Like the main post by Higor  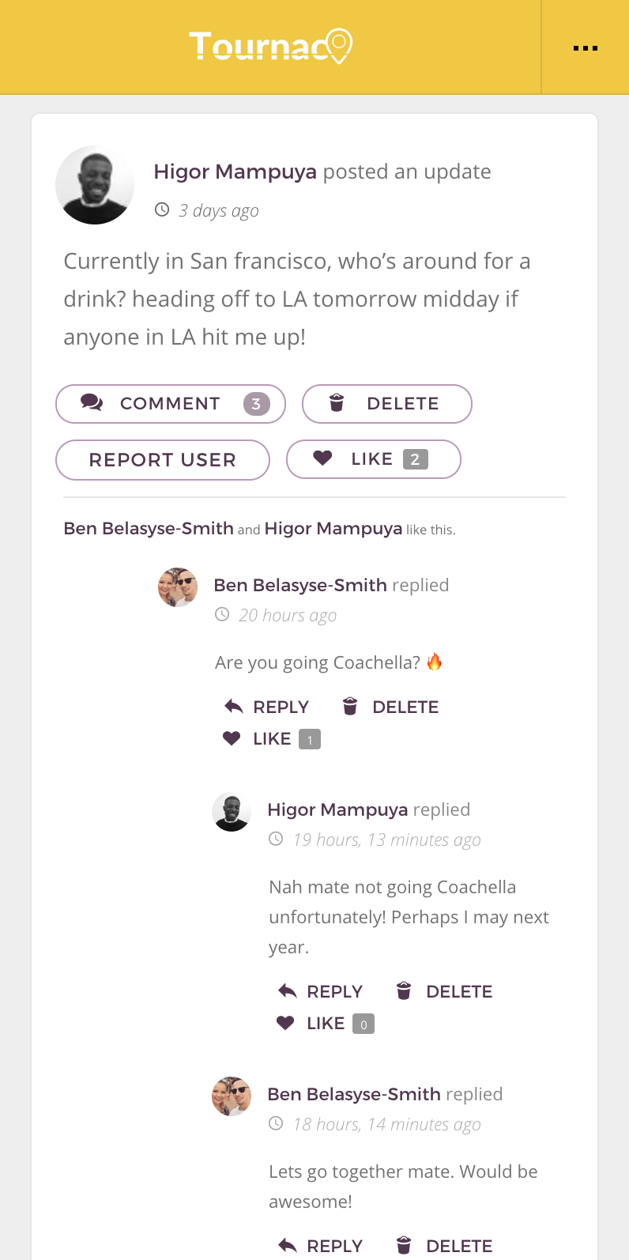click(373, 459)
